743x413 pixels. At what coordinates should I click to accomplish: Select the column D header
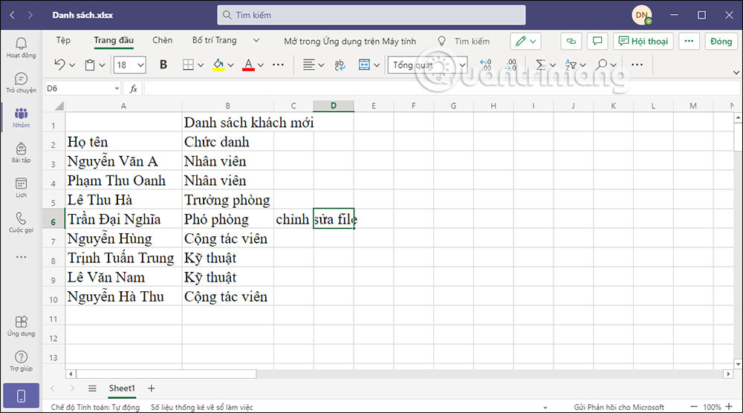[x=334, y=105]
